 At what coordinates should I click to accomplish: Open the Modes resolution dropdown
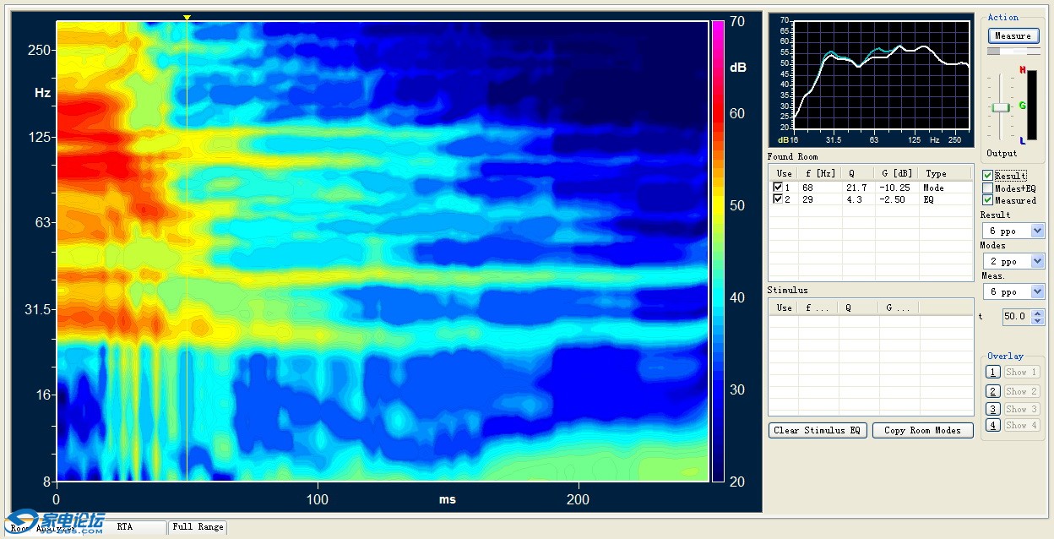1038,261
